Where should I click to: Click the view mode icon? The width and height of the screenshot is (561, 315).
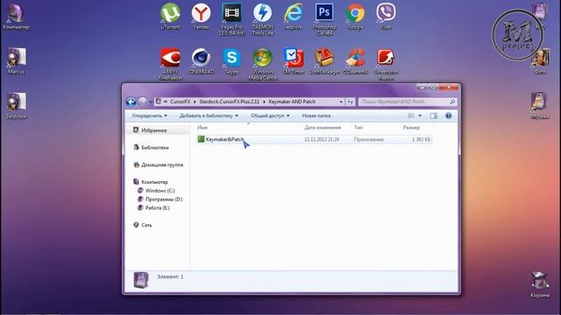click(411, 115)
